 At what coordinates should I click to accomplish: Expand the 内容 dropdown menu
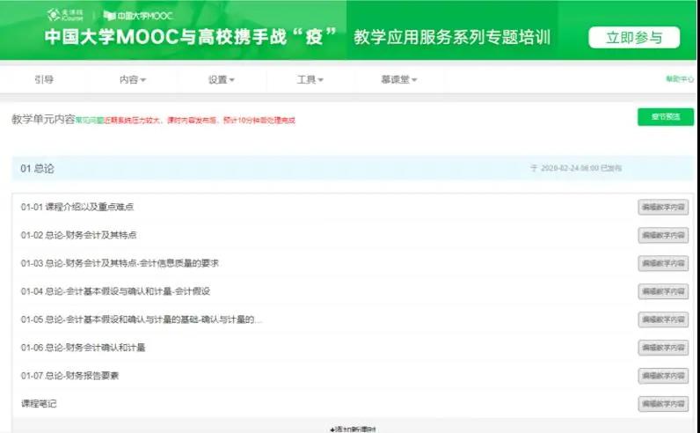coord(133,79)
